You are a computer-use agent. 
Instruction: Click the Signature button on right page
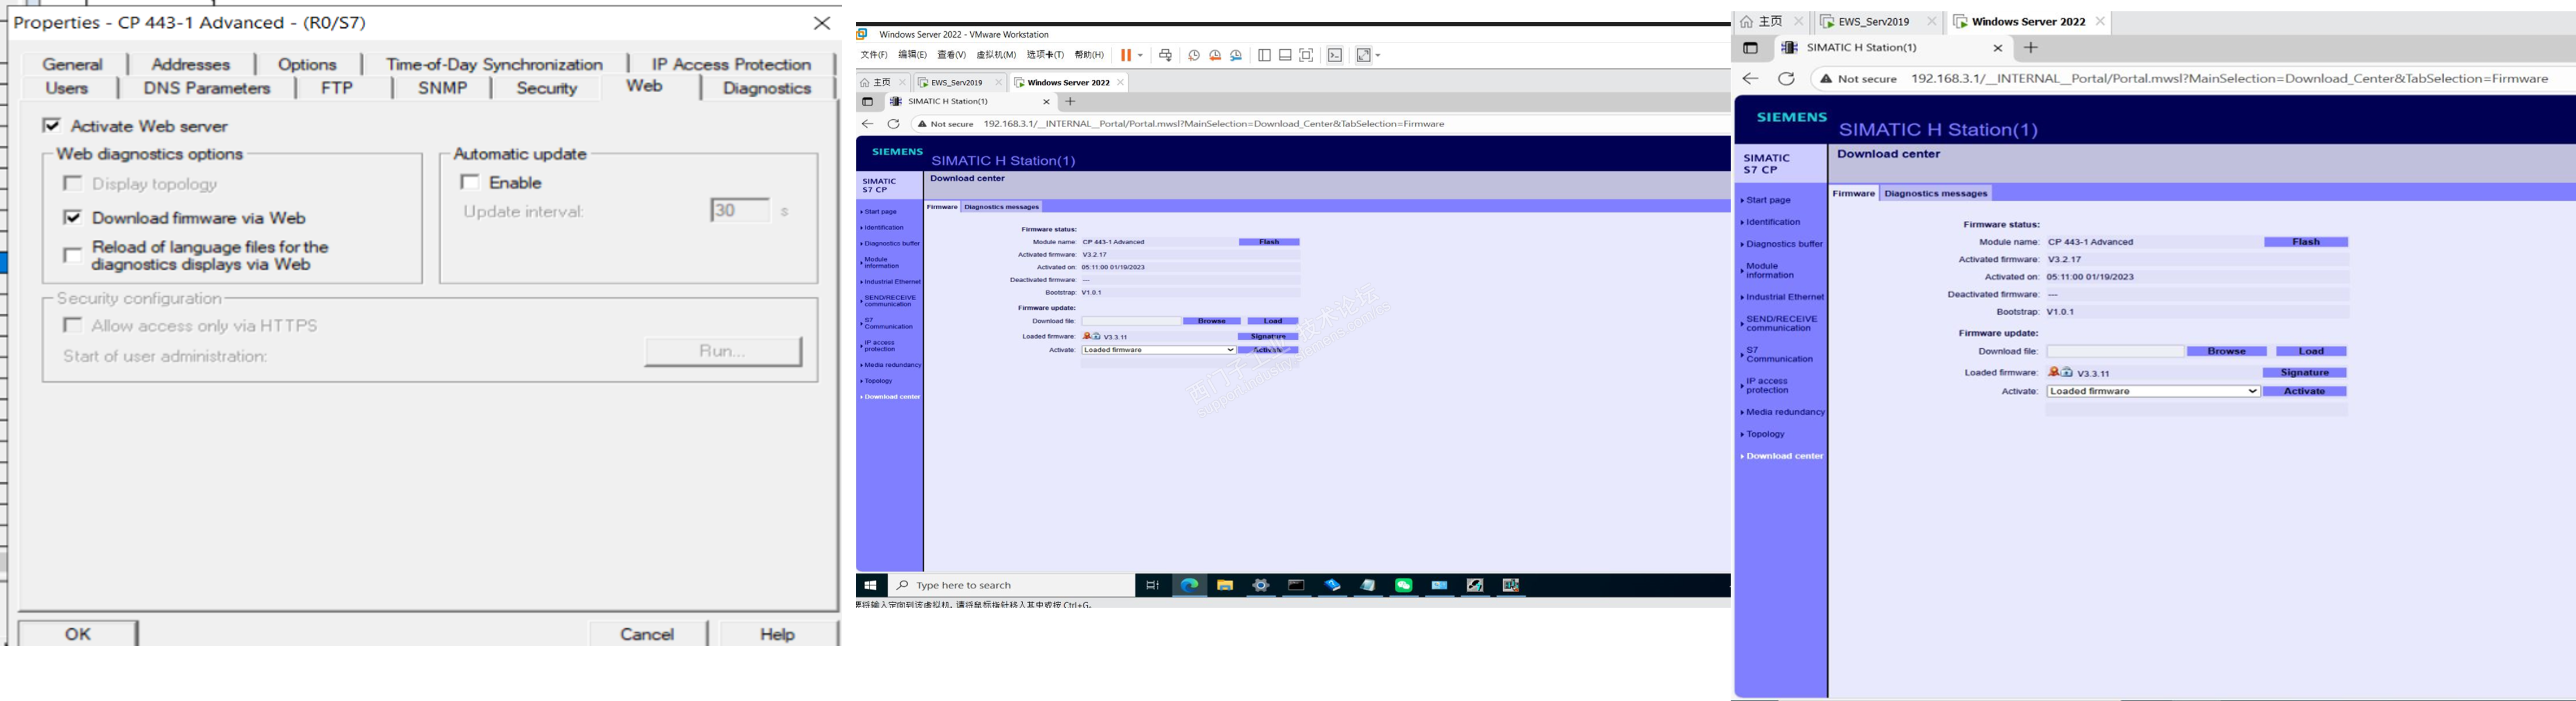pos(2304,373)
